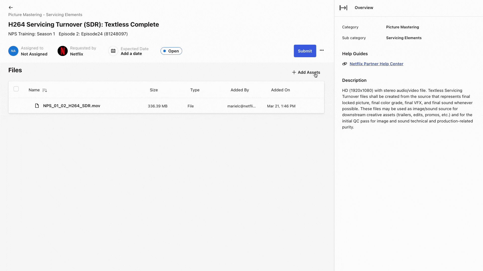This screenshot has height=271, width=483.
Task: Collapse the Overview sidebar panel
Action: coord(343,8)
